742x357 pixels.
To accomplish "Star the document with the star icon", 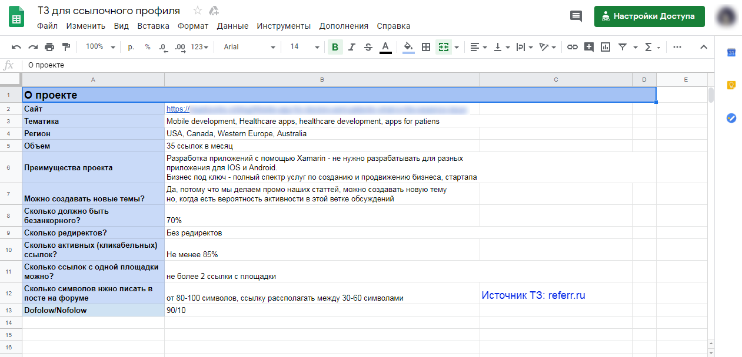I will click(x=198, y=11).
